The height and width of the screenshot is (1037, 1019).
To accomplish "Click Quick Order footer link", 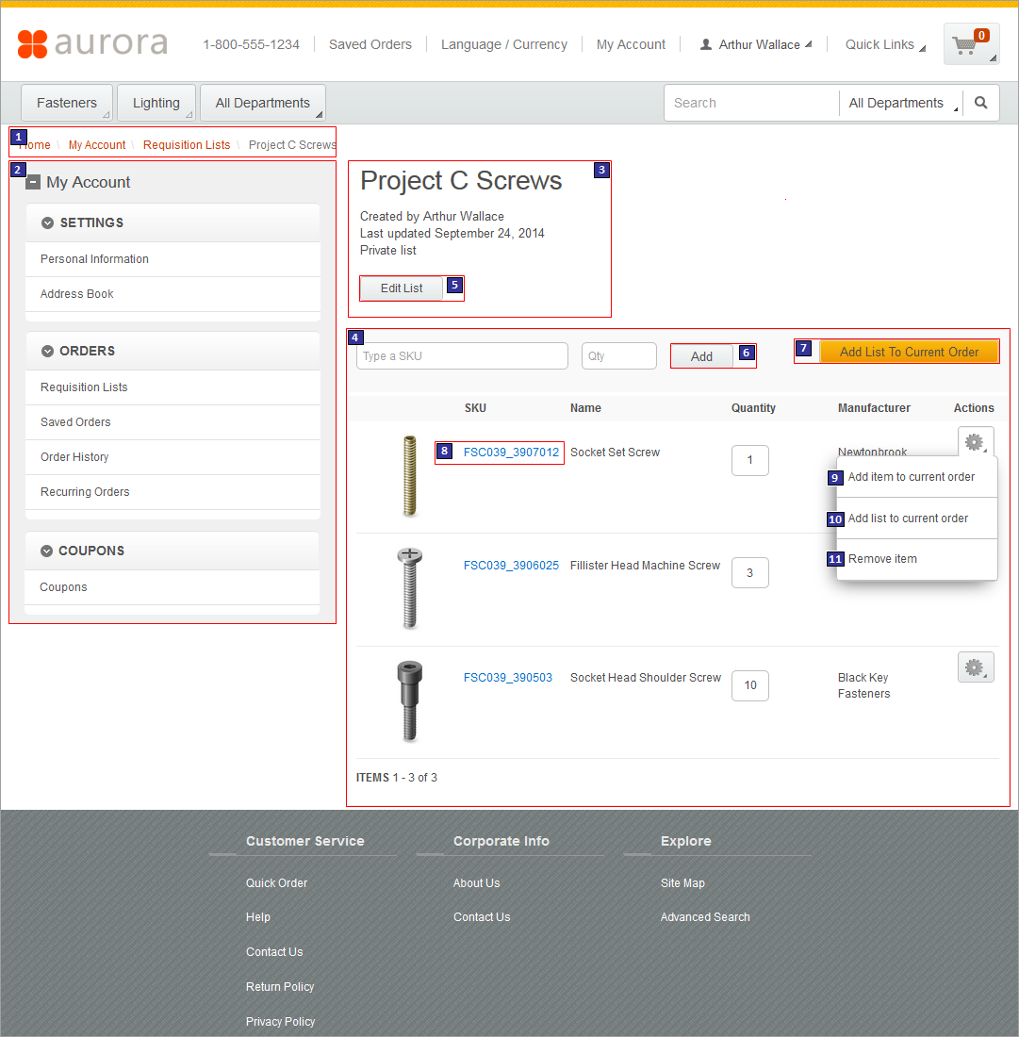I will click(276, 883).
